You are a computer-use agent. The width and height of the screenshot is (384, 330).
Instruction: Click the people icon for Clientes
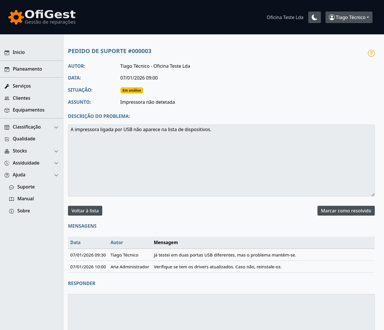(x=7, y=98)
